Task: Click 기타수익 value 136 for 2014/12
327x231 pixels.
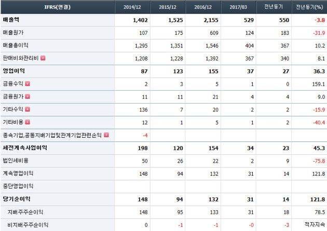Action: [143, 110]
